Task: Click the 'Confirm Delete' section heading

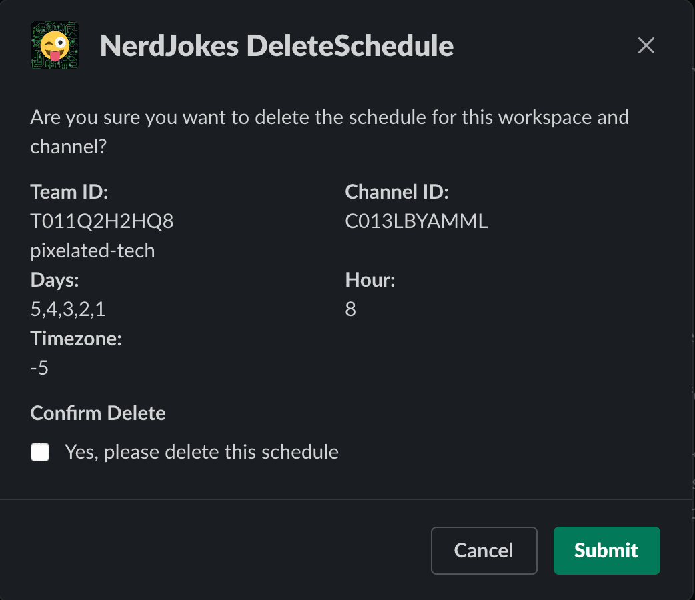Action: (x=98, y=413)
